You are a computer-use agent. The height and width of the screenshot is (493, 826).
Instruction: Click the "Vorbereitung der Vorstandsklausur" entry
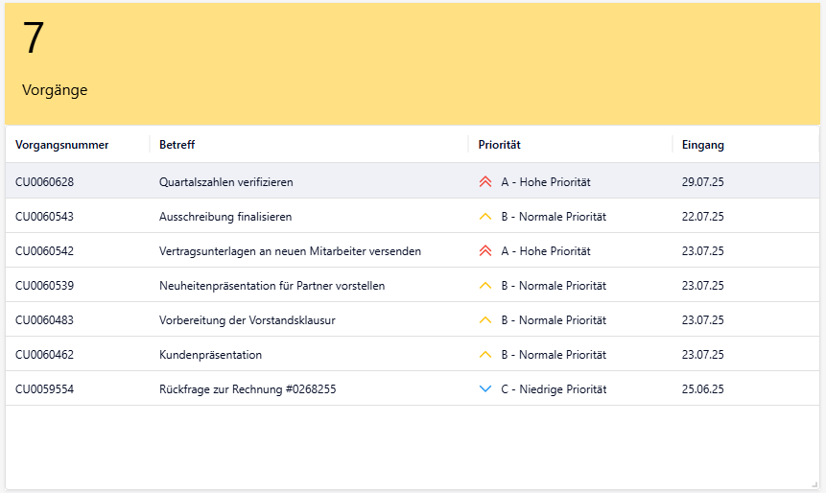click(x=247, y=320)
